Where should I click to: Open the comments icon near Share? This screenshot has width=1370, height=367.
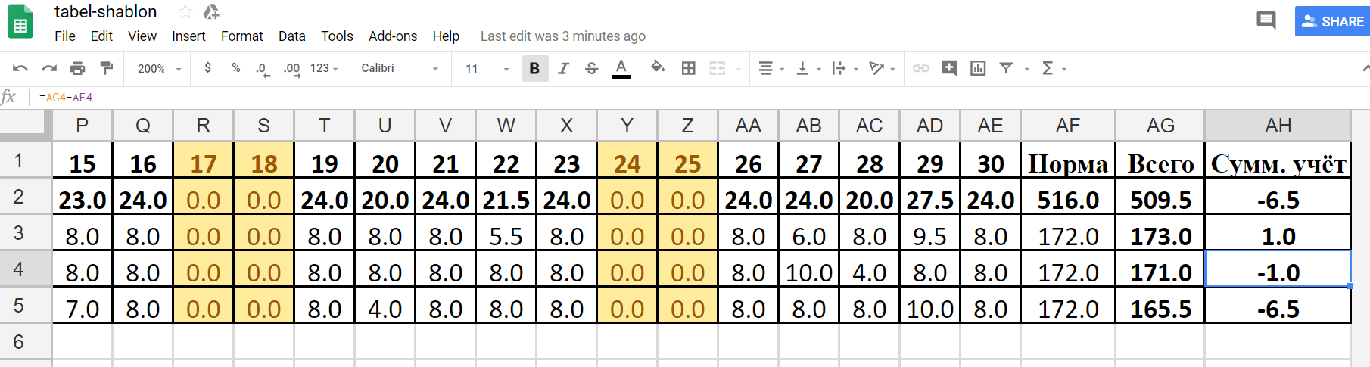[x=1266, y=20]
